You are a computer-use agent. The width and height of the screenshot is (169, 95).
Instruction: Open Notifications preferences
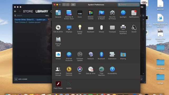134,14
